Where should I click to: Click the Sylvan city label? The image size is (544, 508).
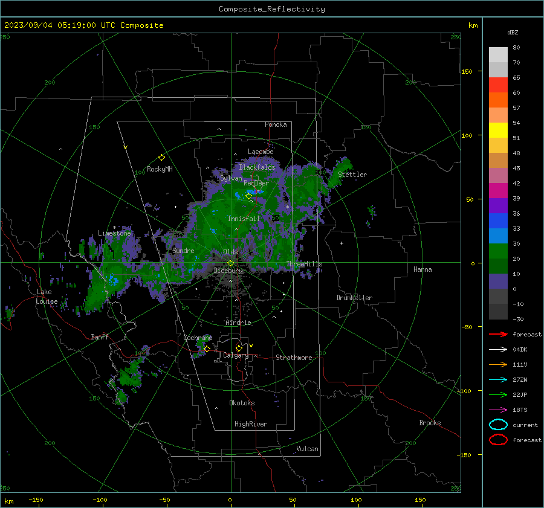click(231, 179)
